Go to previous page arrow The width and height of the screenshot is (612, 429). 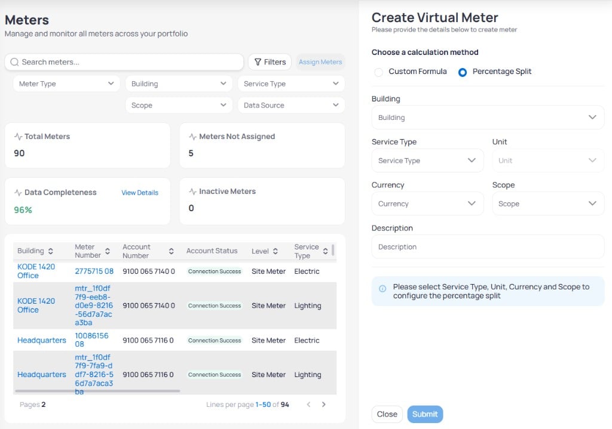click(x=308, y=405)
